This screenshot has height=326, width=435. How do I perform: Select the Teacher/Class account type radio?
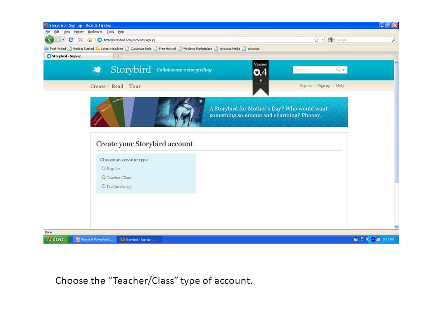tap(103, 177)
